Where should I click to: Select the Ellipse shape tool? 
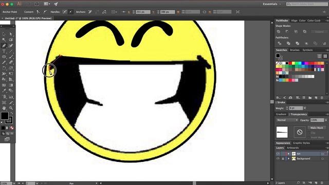coord(4,57)
